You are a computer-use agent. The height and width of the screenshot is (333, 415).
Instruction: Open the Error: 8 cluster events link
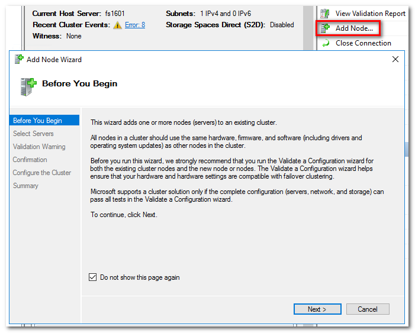135,25
